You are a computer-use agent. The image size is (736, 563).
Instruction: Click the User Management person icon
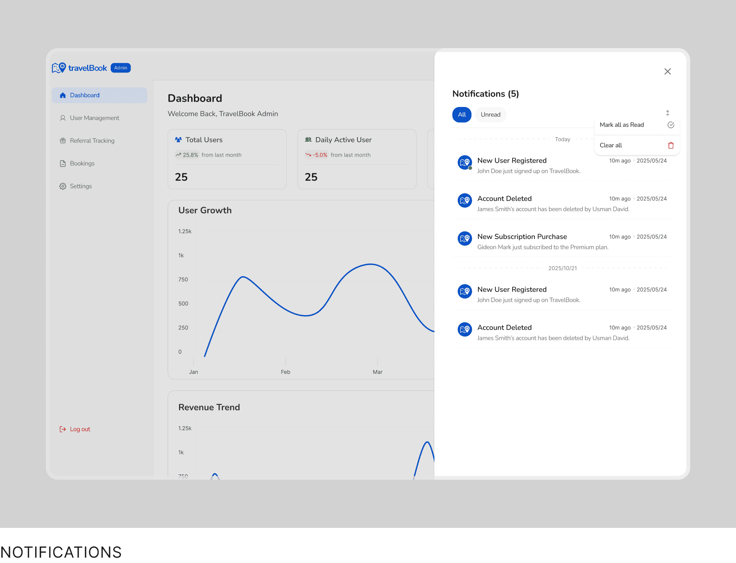tap(63, 118)
